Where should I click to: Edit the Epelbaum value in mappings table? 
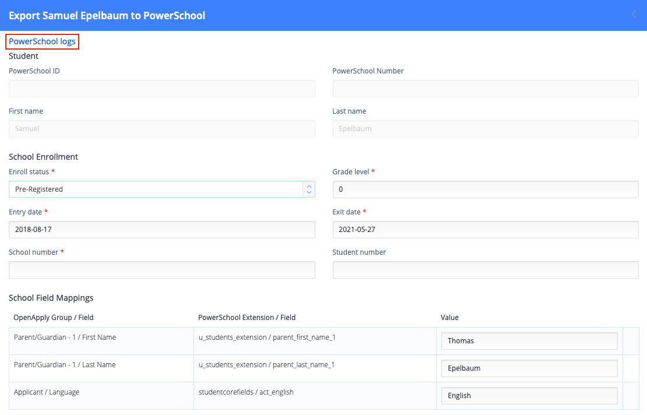click(x=529, y=368)
